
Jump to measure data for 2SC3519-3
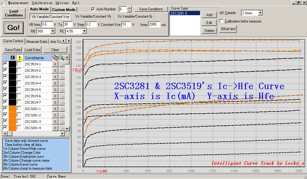click(62, 77)
